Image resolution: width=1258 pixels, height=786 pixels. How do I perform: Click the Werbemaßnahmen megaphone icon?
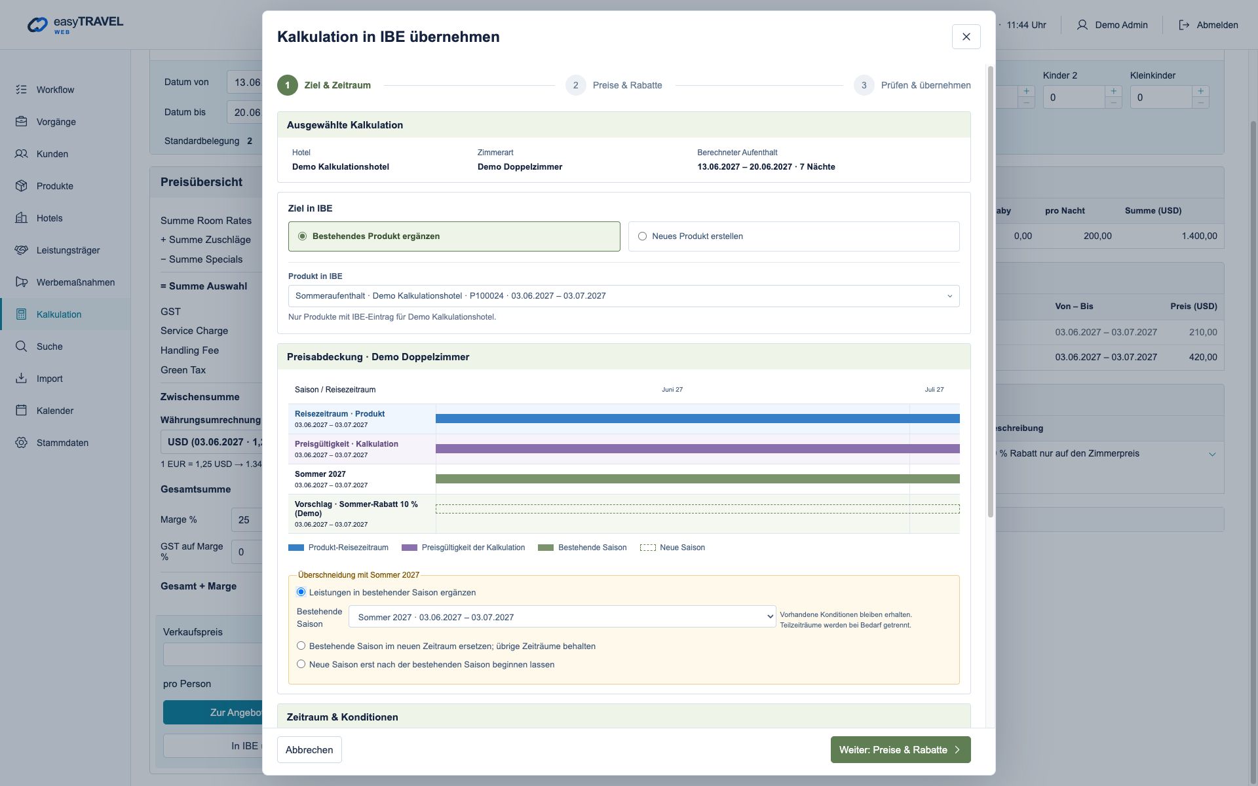pyautogui.click(x=21, y=282)
